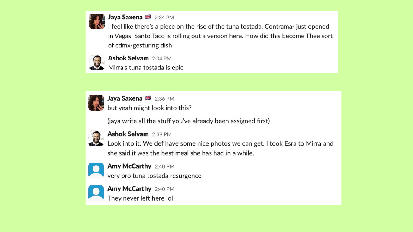Click Jaya Saxena's avatar in the second card

point(96,102)
